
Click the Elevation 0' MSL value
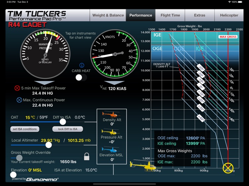pos(35,170)
